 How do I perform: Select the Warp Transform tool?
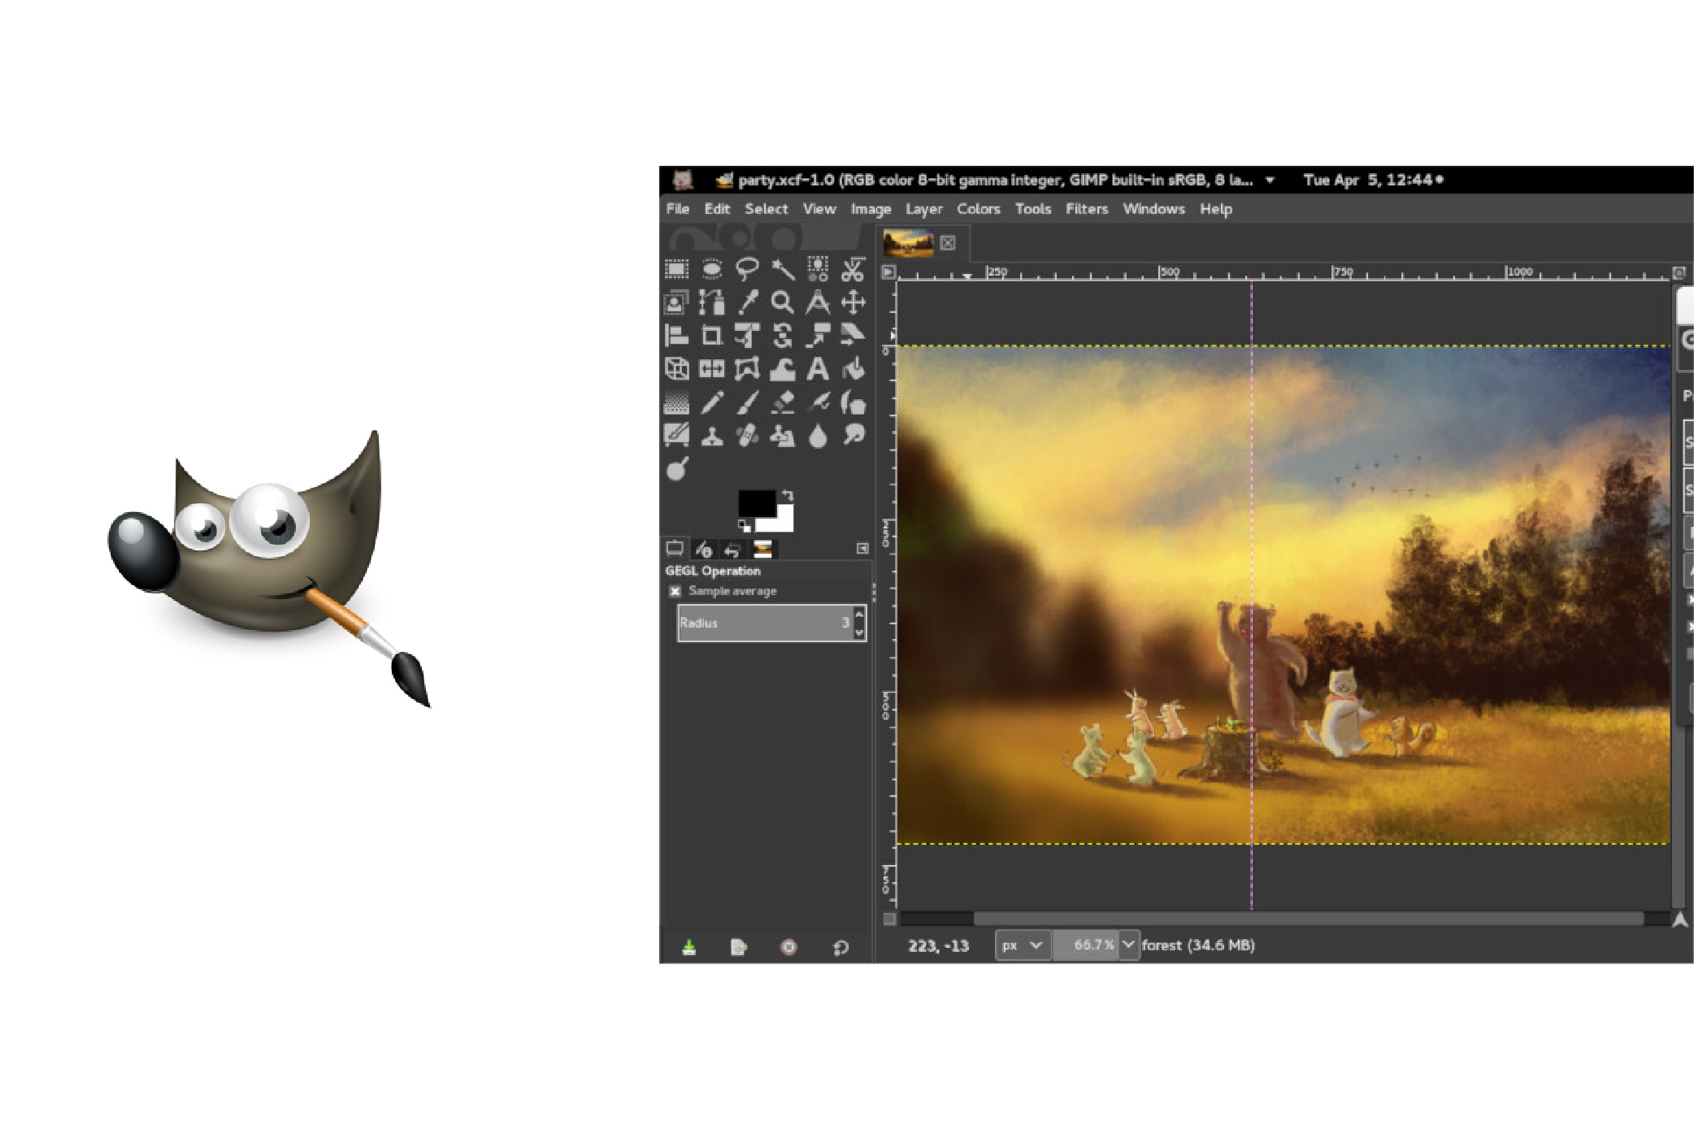click(783, 370)
